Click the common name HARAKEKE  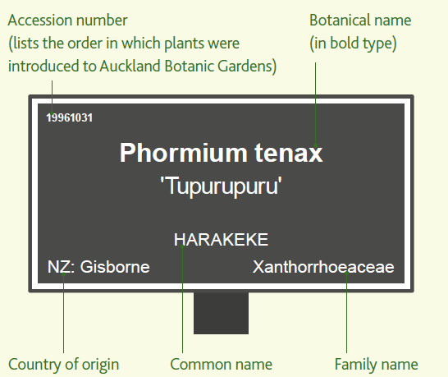coord(221,239)
